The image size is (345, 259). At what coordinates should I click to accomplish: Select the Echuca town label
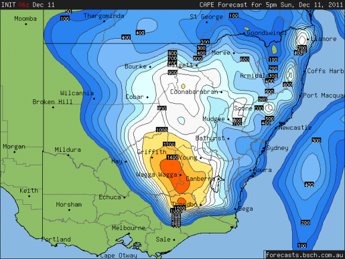point(110,197)
